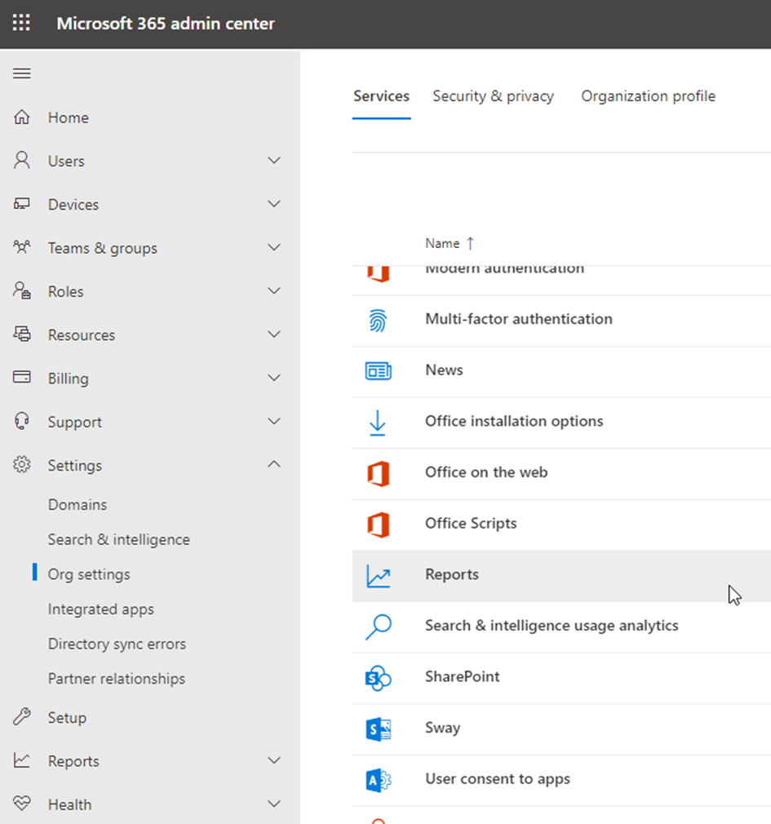Screen dimensions: 771x824
Task: Switch to the Security & privacy tab
Action: point(493,96)
